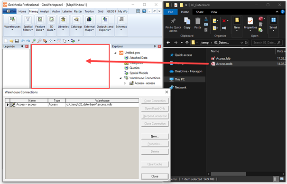The image size is (287, 184).
Task: Select Access.ldb file in File Explorer
Action: click(223, 58)
